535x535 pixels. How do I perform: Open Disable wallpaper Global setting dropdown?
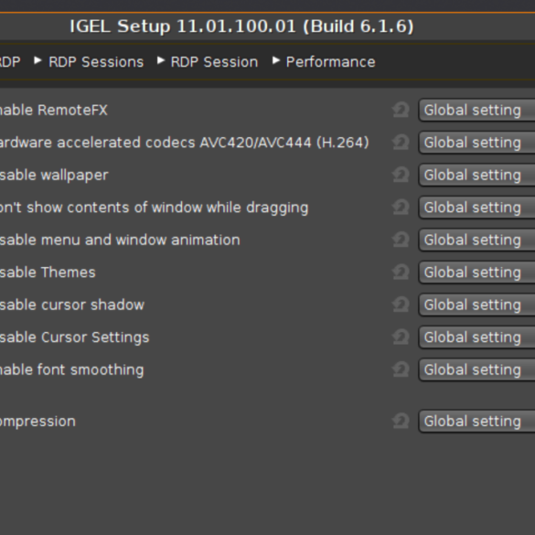click(x=476, y=175)
